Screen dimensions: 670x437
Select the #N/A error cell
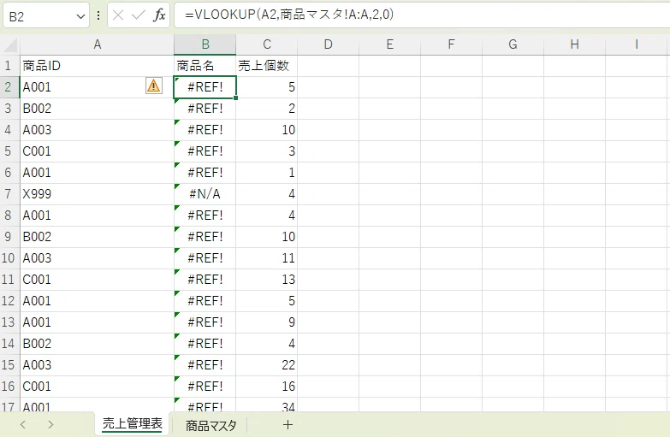(x=205, y=194)
